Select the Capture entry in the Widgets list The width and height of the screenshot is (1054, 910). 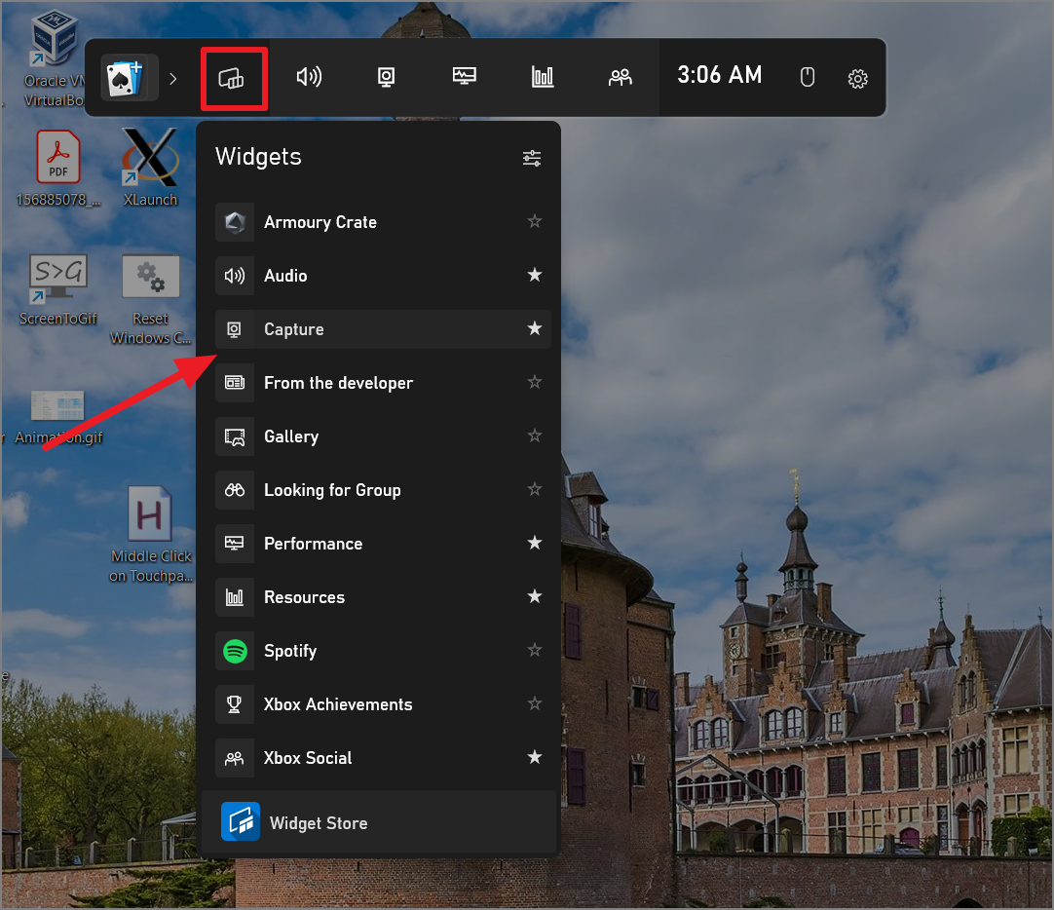pyautogui.click(x=294, y=328)
